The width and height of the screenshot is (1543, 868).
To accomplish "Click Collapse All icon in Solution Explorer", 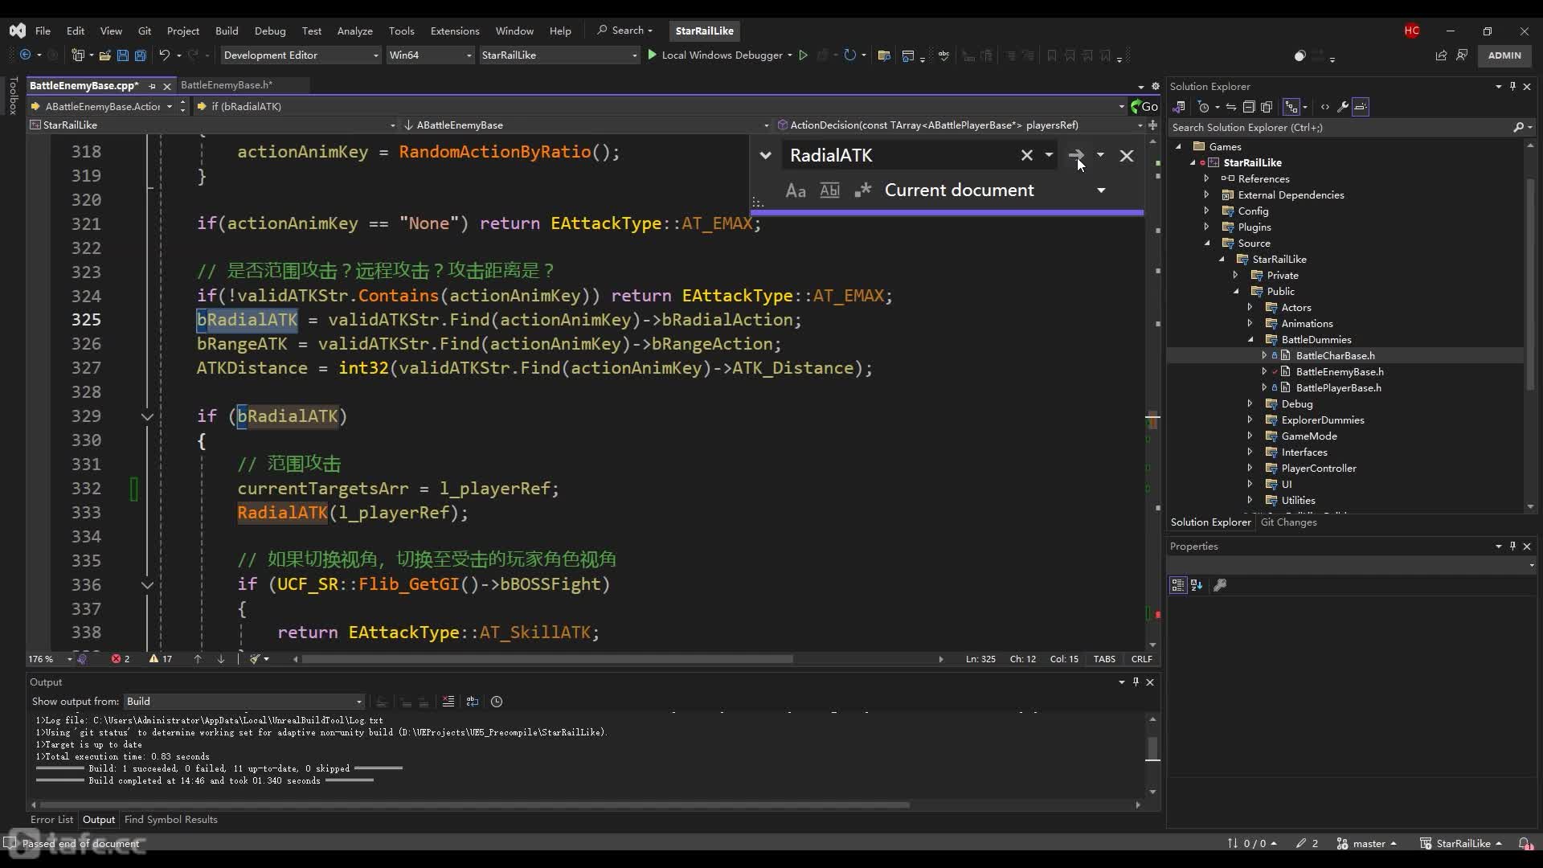I will tap(1249, 107).
